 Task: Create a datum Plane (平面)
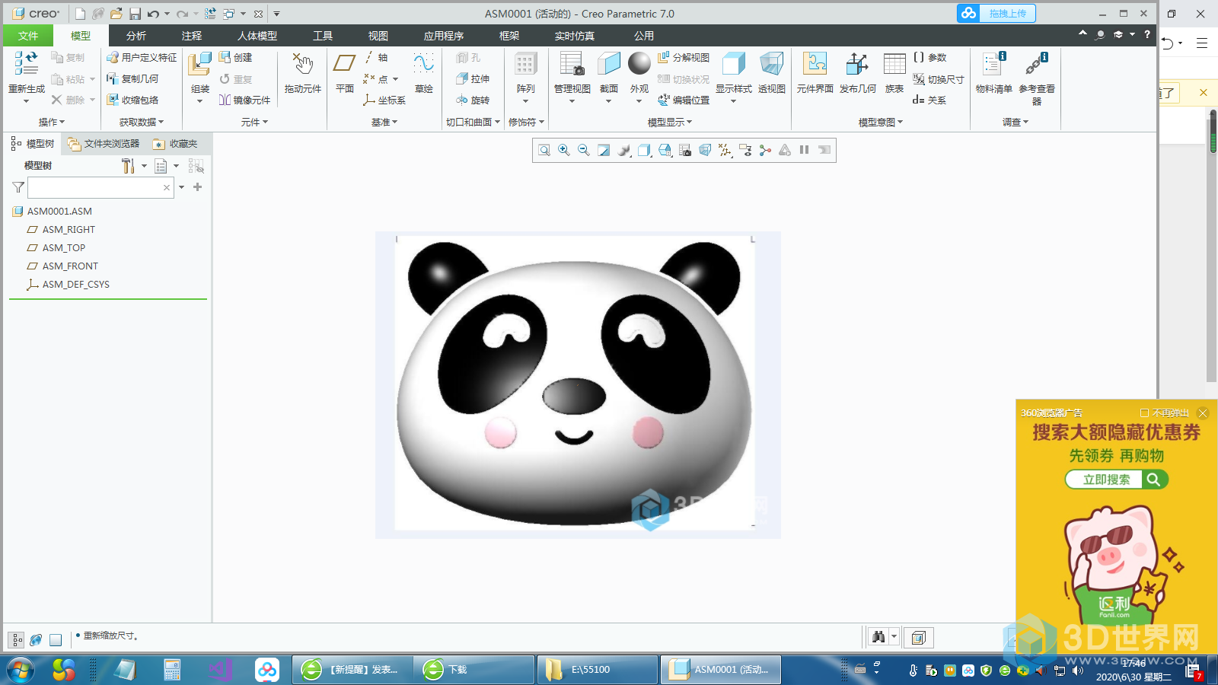[x=345, y=63]
